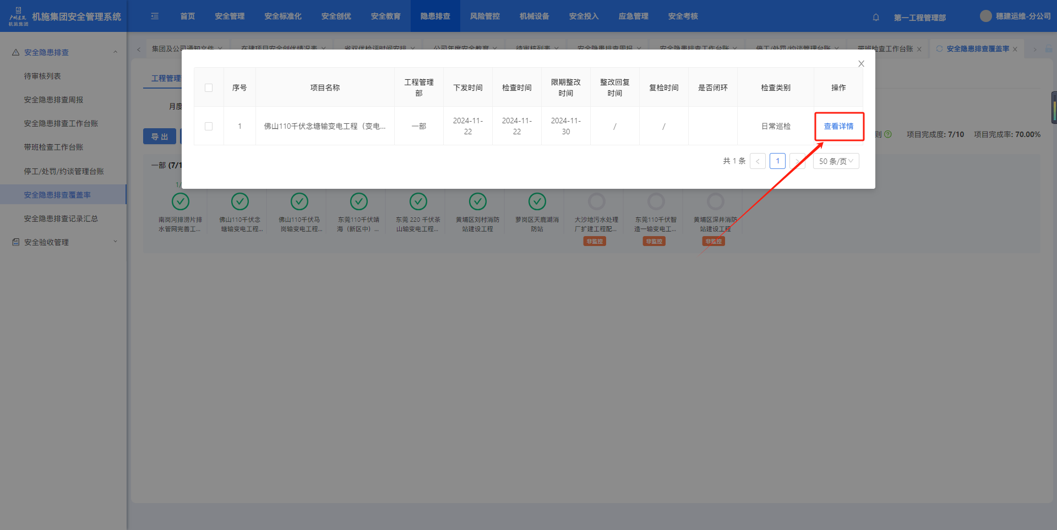The width and height of the screenshot is (1057, 530).
Task: Open the 风险管控 top menu
Action: [484, 17]
